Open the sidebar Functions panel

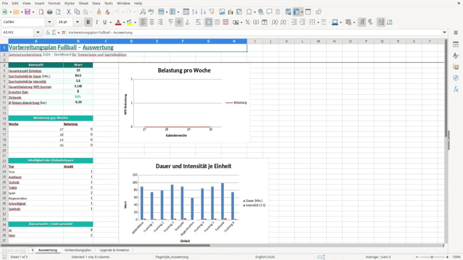456,89
